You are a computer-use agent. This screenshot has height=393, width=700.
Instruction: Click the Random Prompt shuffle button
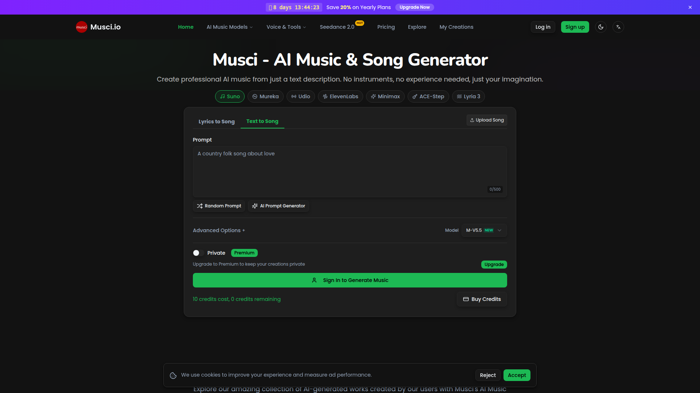point(219,206)
